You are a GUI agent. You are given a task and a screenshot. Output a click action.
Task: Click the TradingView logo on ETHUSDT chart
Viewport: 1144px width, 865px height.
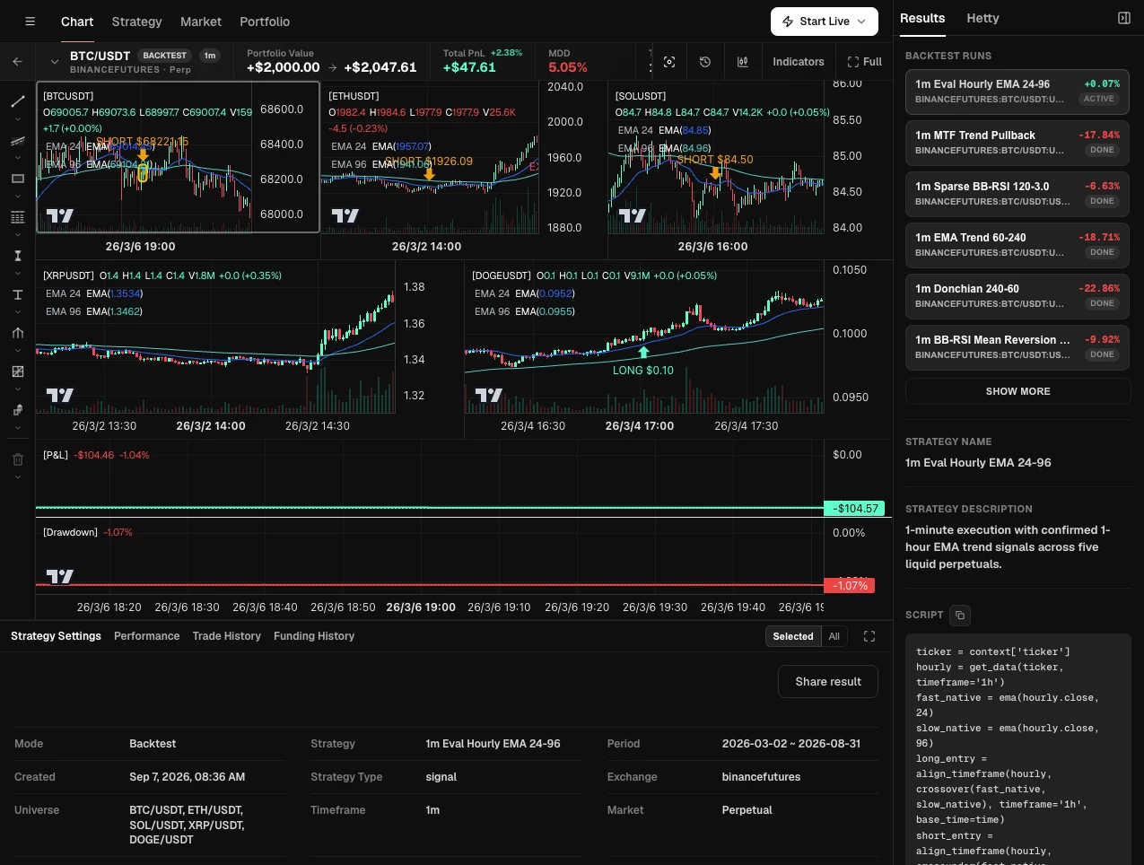point(345,215)
